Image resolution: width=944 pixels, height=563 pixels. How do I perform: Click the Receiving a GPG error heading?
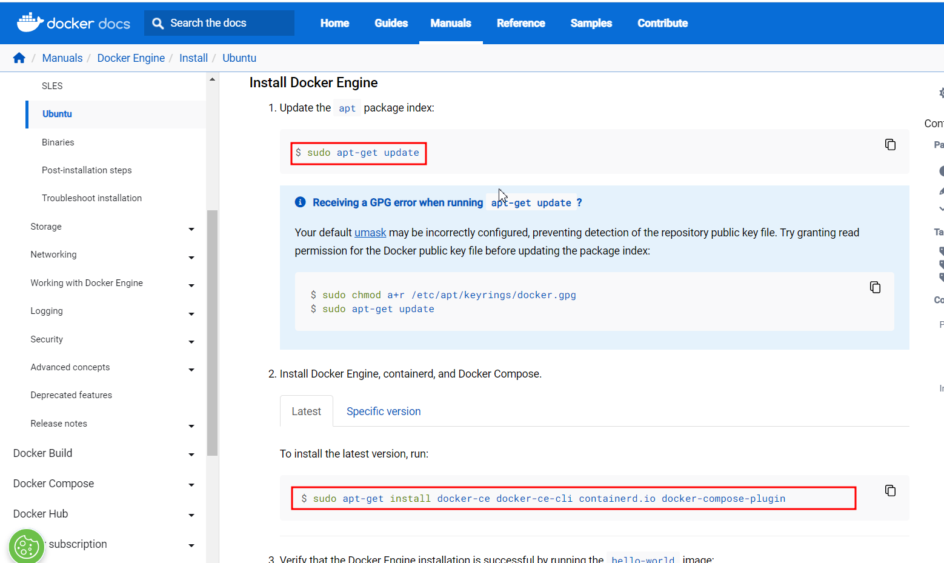(447, 202)
